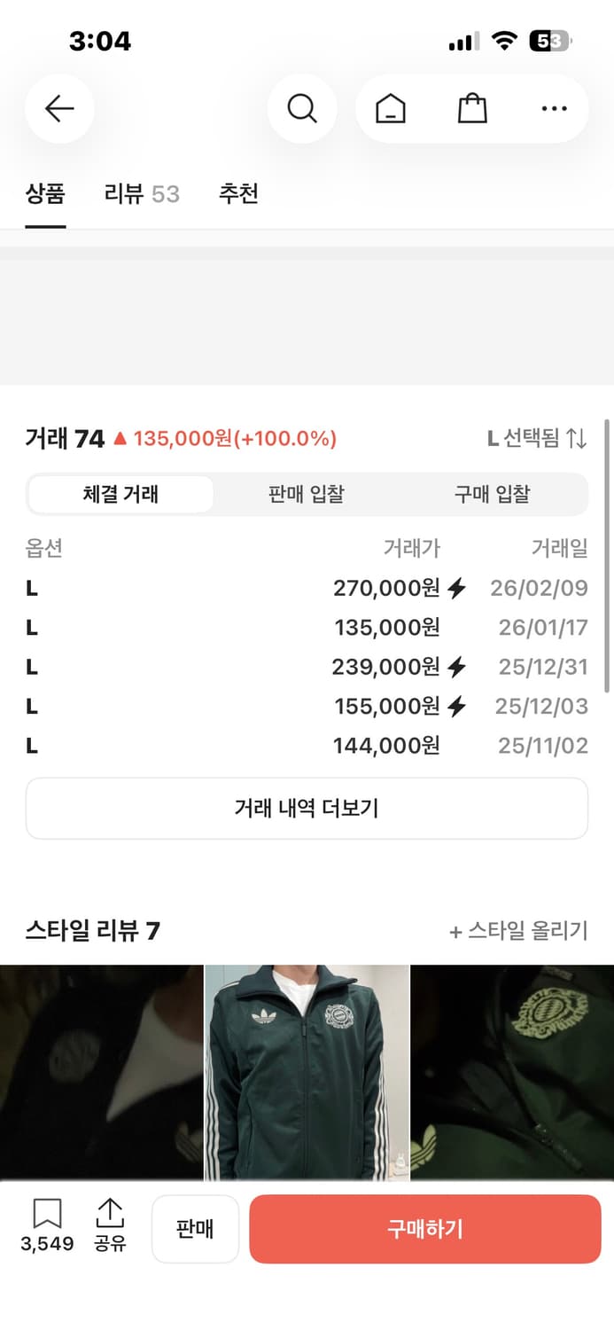Screen dimensions: 614x1330
Task: Expand transaction history via 거래 내역 더보기
Action: (307, 808)
